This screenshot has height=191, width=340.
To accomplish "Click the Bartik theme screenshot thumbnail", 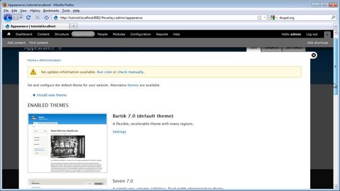I will (x=67, y=143).
